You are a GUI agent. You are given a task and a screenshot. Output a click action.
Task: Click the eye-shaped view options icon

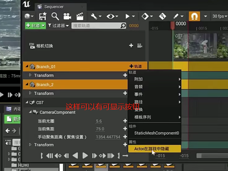pyautogui.click(x=110, y=16)
